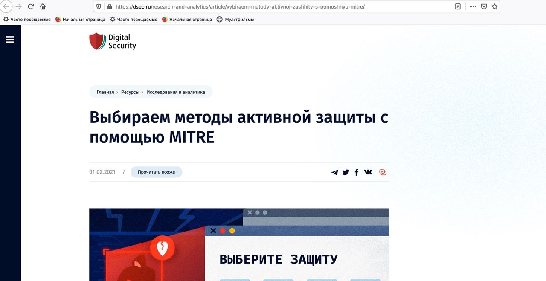Share article via Twitter icon
The width and height of the screenshot is (546, 281).
point(346,172)
